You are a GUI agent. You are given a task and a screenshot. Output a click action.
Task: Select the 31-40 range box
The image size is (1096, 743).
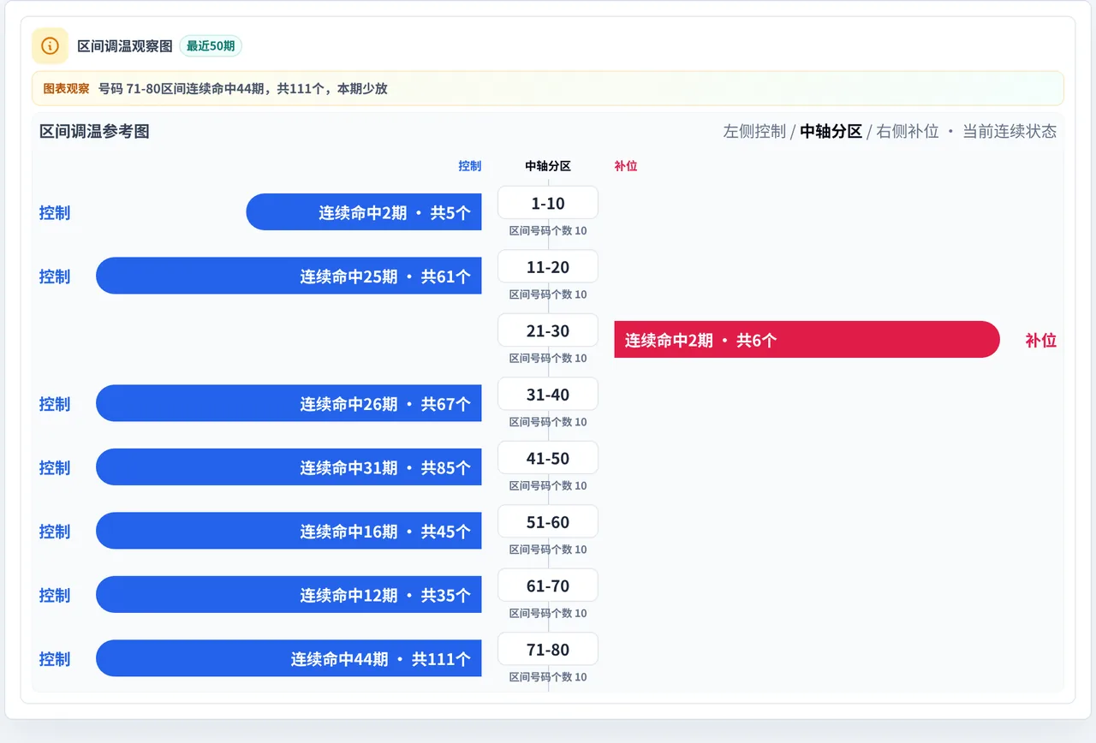(x=548, y=395)
